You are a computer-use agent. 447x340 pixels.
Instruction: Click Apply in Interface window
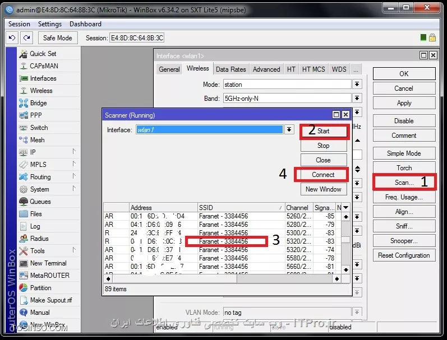pos(404,103)
